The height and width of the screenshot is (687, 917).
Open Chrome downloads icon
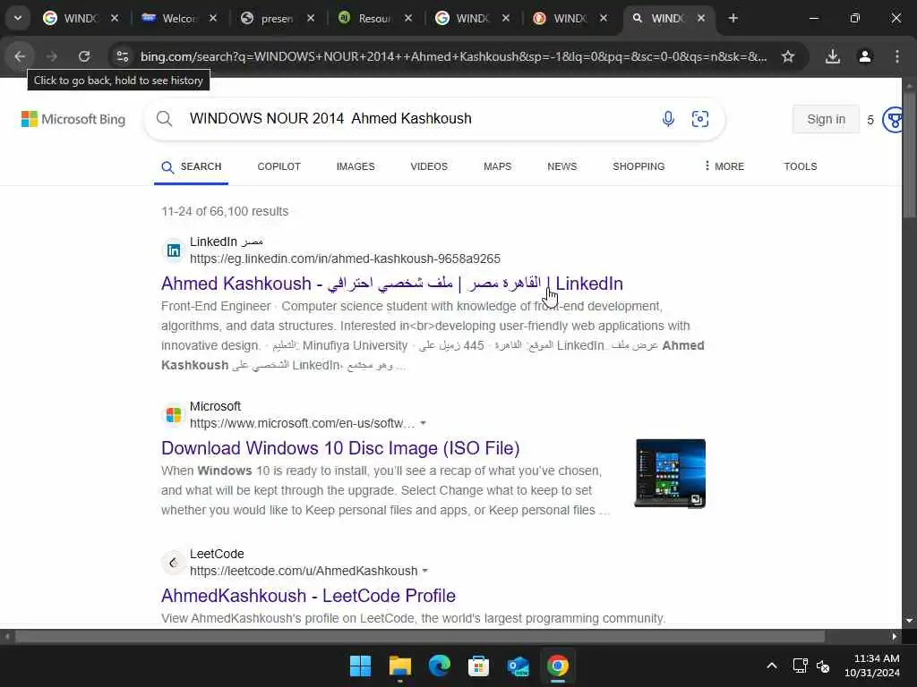pos(832,56)
